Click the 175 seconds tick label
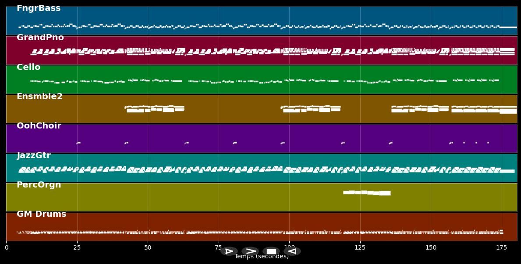 [x=502, y=248]
